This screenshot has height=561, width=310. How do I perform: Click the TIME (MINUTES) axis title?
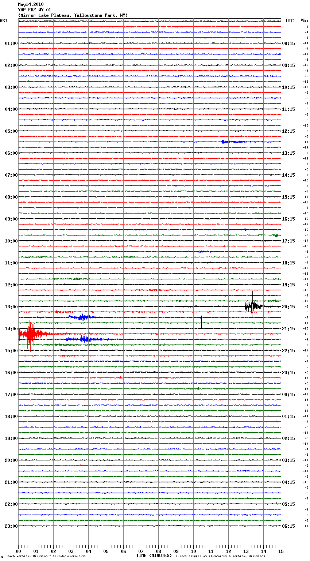(154, 556)
